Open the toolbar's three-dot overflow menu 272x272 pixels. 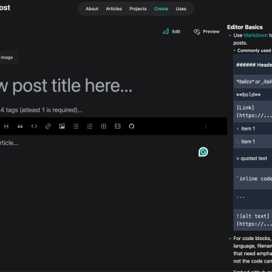pyautogui.click(x=205, y=126)
